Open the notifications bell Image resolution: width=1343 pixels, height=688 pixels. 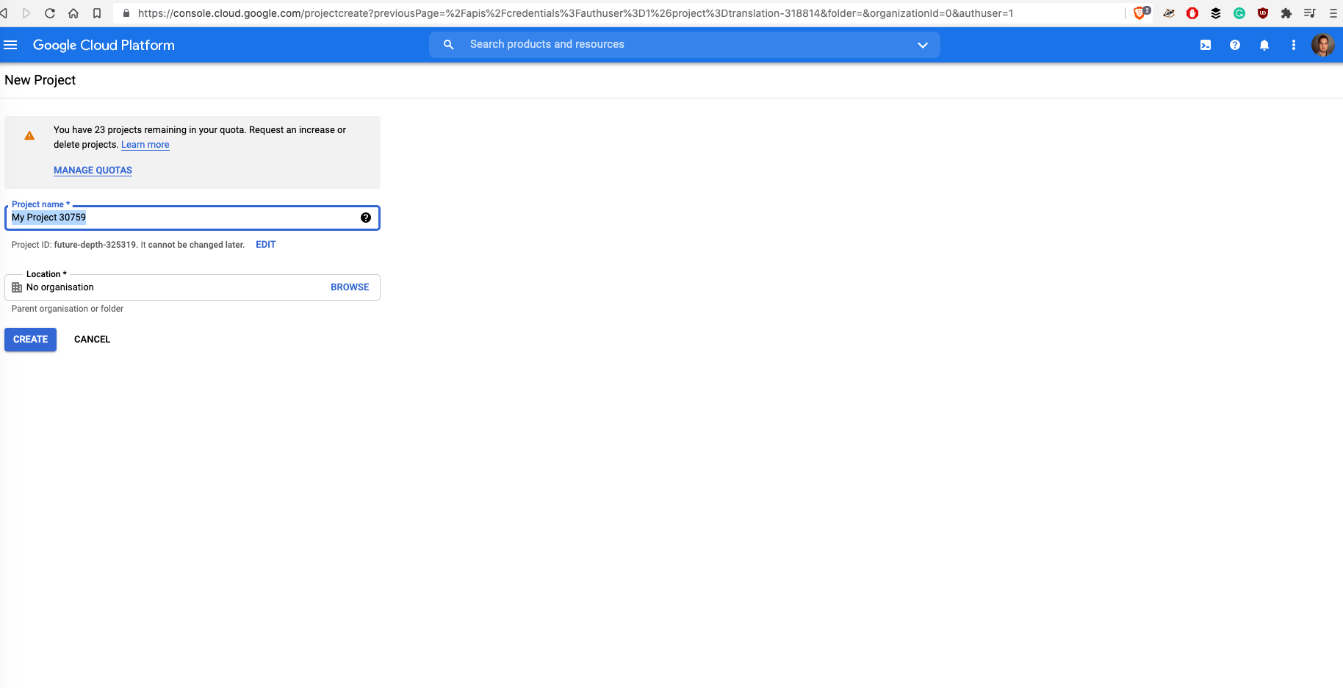coord(1264,45)
